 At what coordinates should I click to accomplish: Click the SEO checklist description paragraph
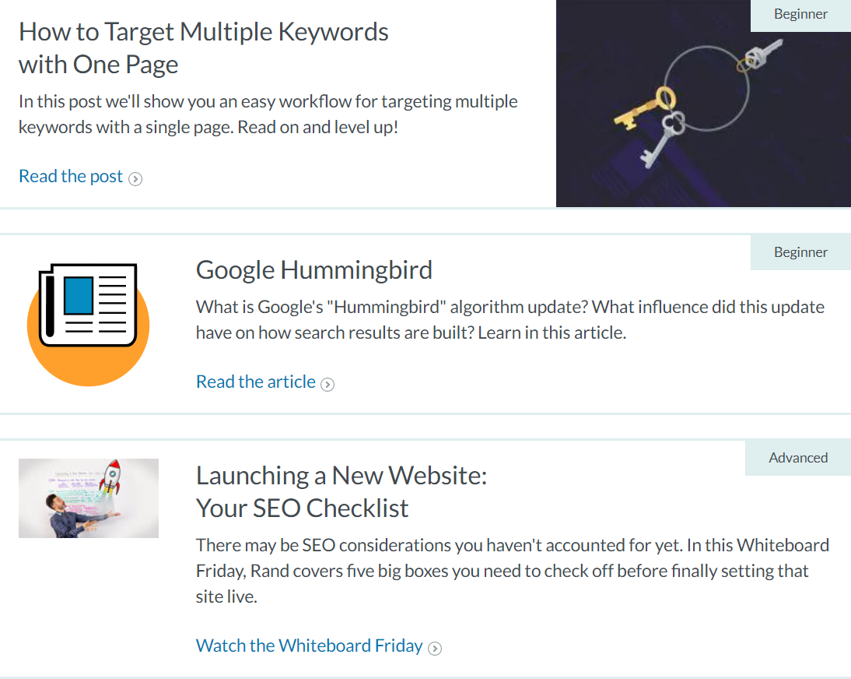[x=512, y=571]
